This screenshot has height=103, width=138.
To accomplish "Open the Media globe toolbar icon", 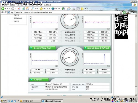I will (x=53, y=9).
